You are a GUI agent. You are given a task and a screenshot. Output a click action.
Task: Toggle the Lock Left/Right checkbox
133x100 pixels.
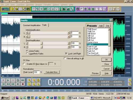click(x=66, y=54)
